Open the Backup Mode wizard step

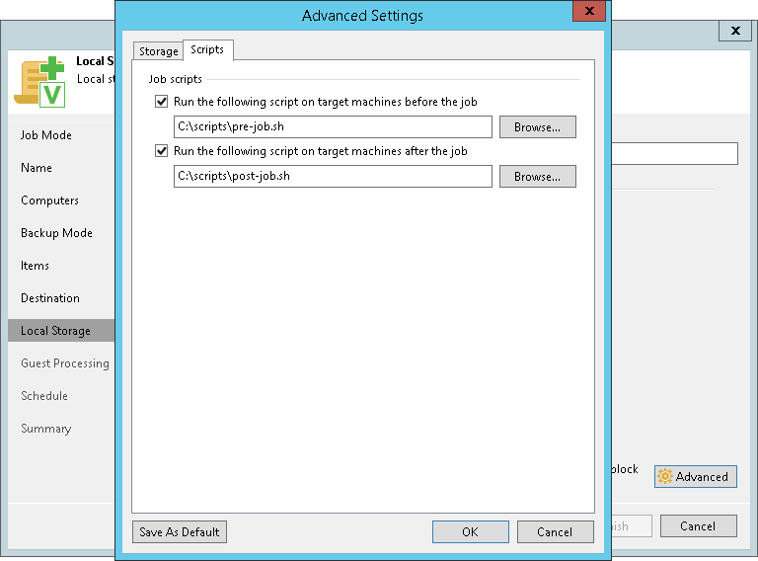[x=56, y=233]
